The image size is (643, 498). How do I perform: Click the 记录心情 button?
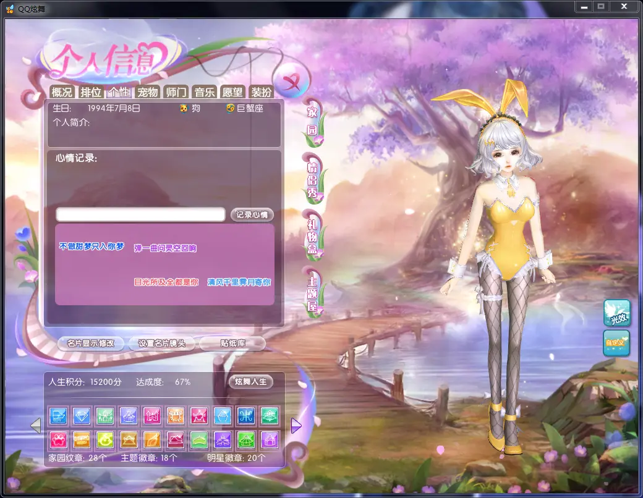coord(252,215)
